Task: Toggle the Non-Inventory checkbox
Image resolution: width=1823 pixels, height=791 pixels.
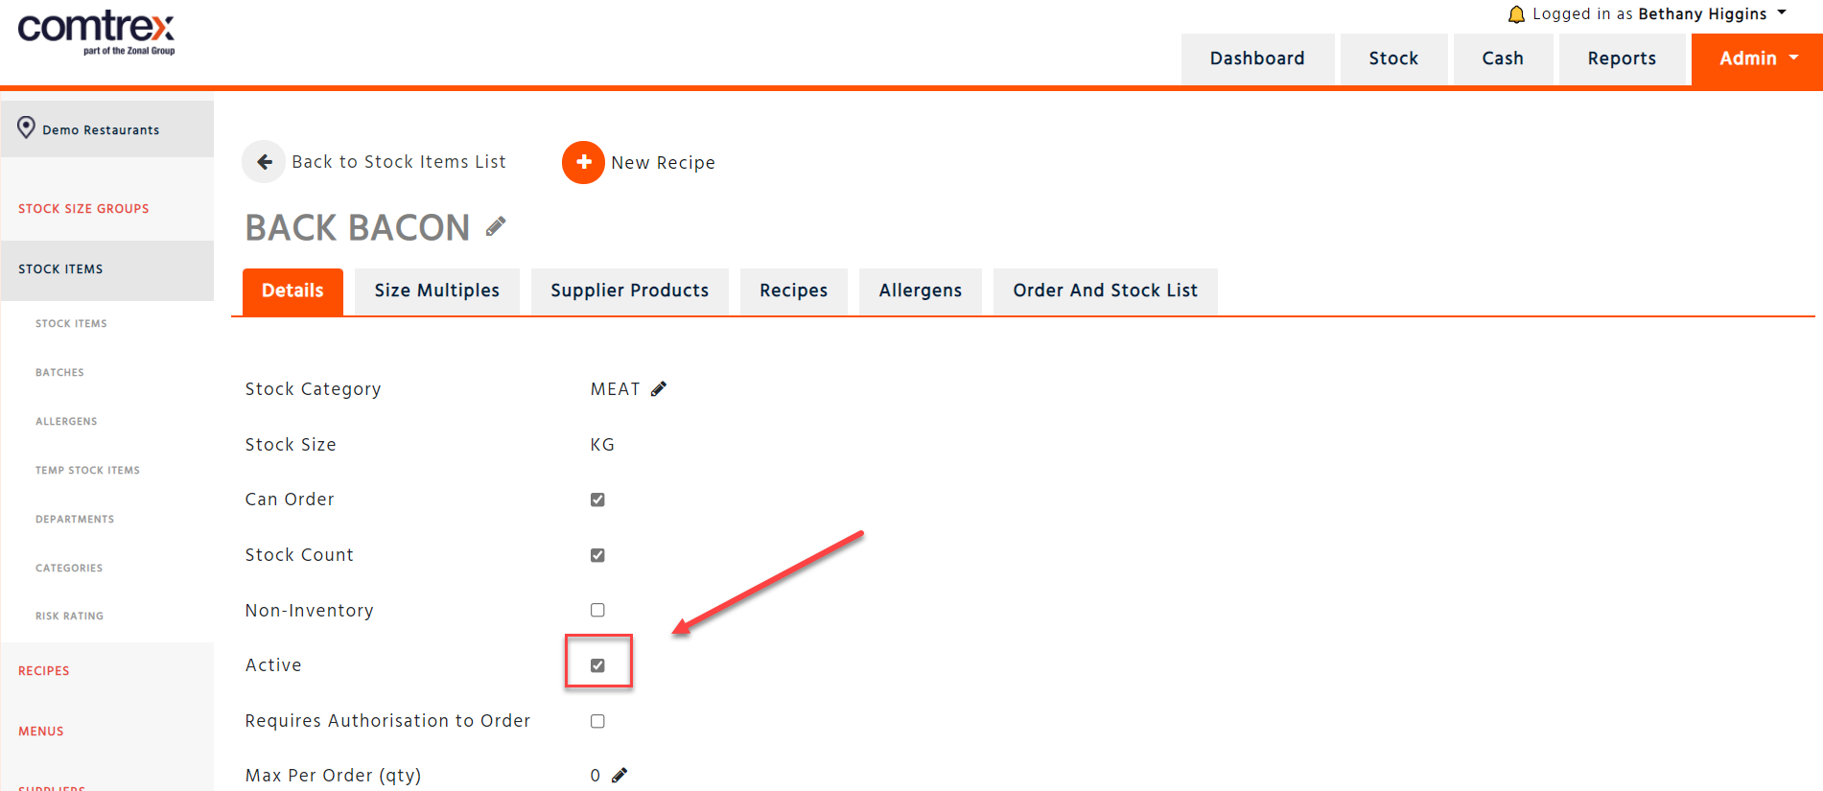Action: click(x=597, y=610)
